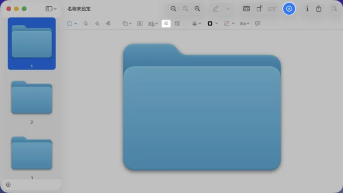The image size is (343, 193).
Task: Click the zoom out magnifier
Action: pos(174,9)
